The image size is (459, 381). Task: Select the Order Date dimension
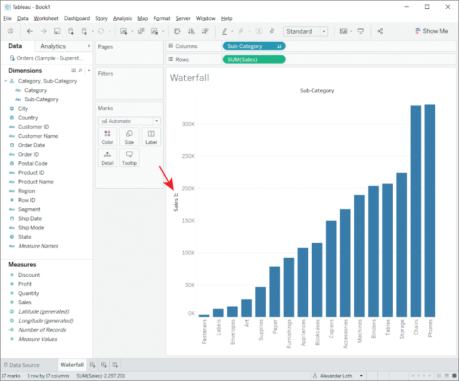[x=32, y=145]
